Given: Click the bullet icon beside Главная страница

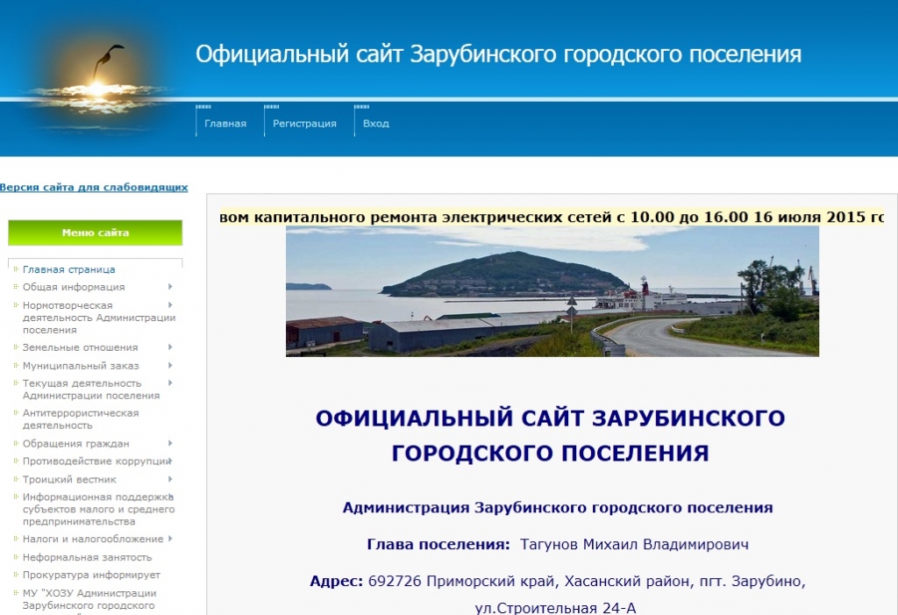Looking at the screenshot, I should [15, 270].
